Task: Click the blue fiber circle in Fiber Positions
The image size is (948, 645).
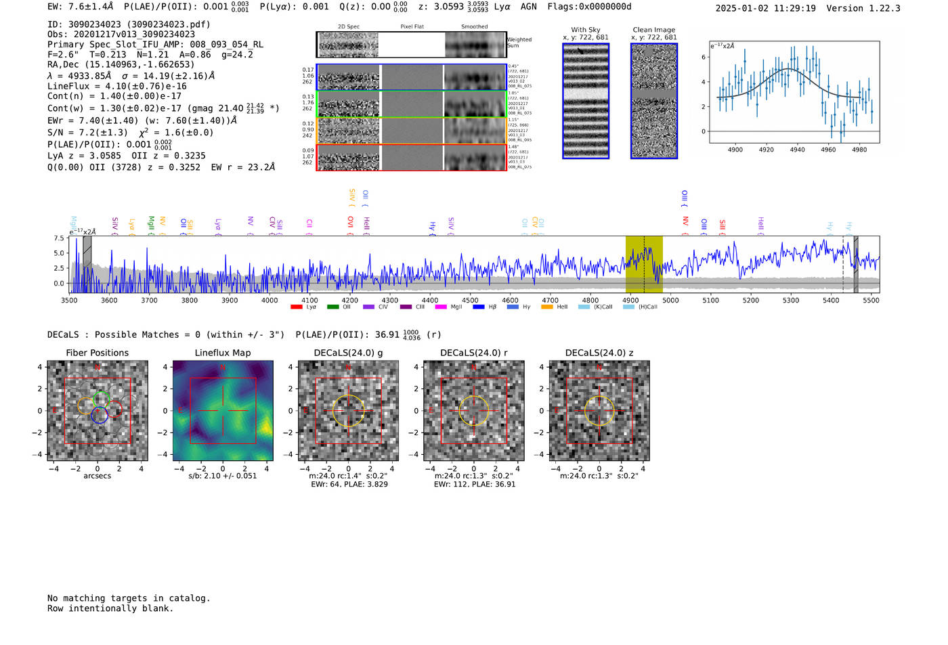Action: point(100,416)
